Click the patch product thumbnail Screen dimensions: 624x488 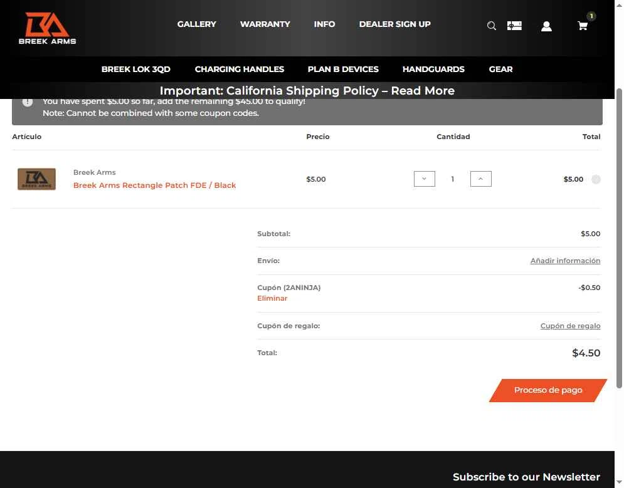36,179
